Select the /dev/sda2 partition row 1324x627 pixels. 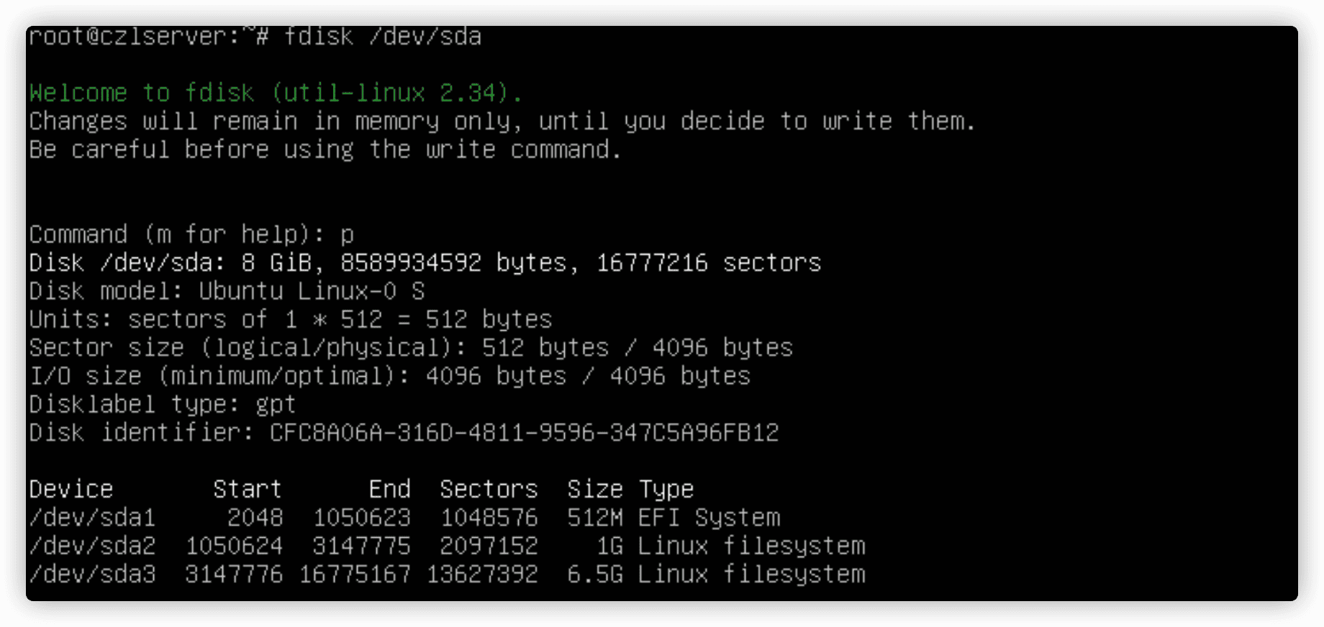pyautogui.click(x=447, y=546)
